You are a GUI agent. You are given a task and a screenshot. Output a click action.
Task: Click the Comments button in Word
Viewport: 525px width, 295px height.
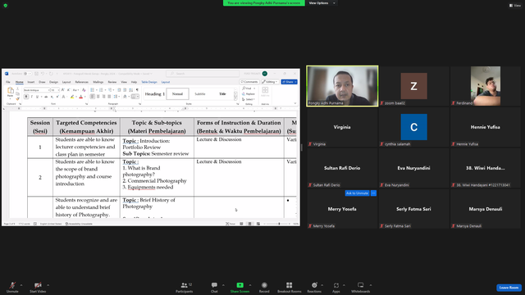(x=249, y=82)
